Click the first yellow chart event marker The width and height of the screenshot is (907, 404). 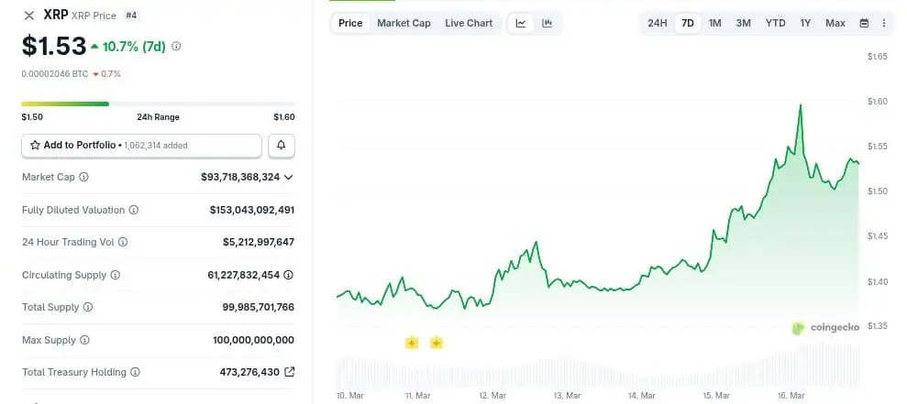[412, 343]
